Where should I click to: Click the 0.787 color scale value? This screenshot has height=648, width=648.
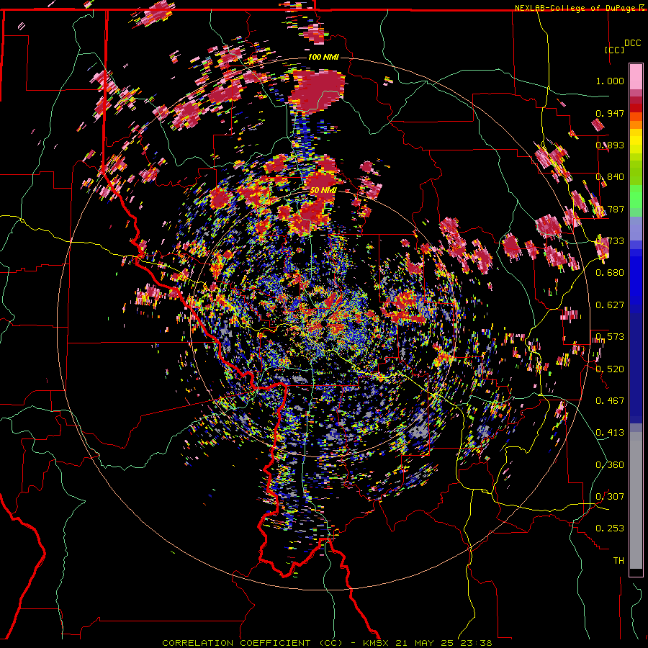click(610, 209)
